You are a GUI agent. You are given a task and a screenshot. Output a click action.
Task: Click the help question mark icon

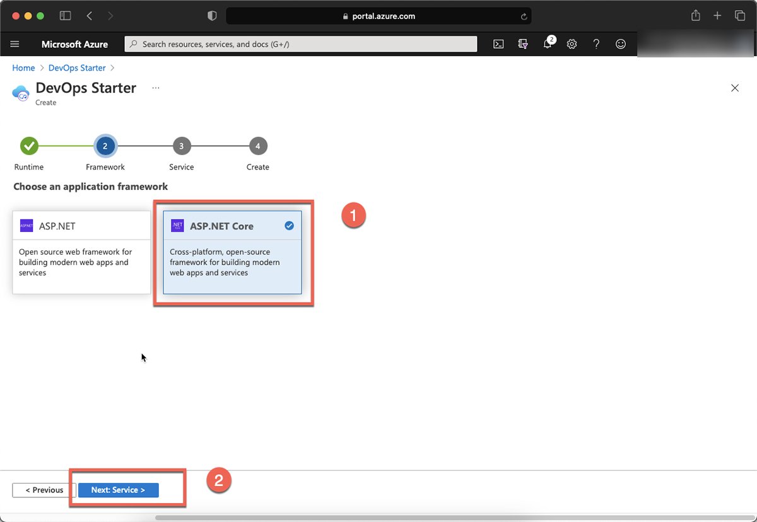[x=596, y=44]
